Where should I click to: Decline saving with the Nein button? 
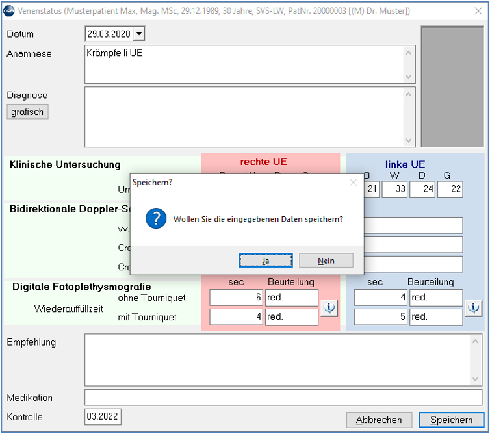pos(326,261)
